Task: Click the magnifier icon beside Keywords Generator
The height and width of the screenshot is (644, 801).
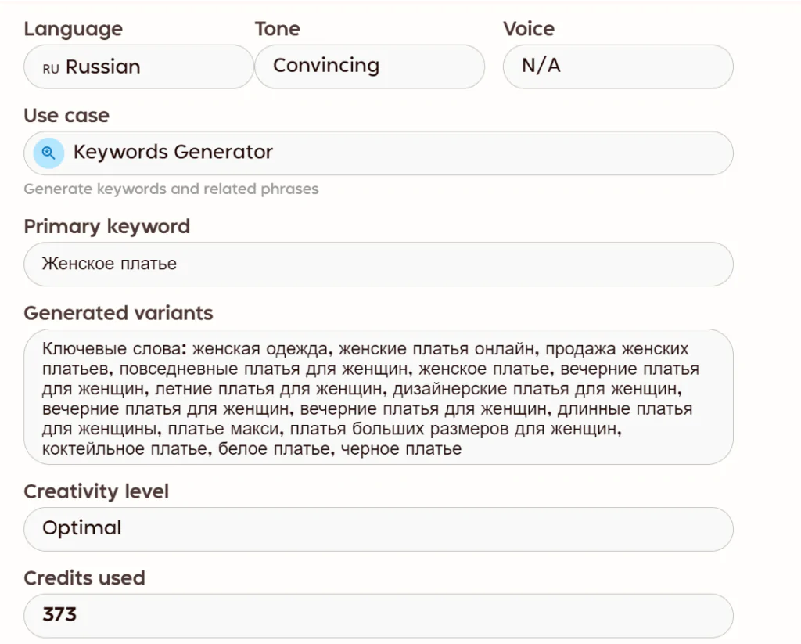Action: pyautogui.click(x=48, y=153)
